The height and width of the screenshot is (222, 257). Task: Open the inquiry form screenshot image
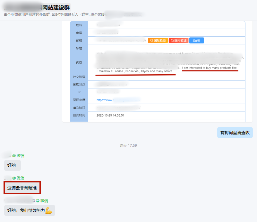click(157, 71)
